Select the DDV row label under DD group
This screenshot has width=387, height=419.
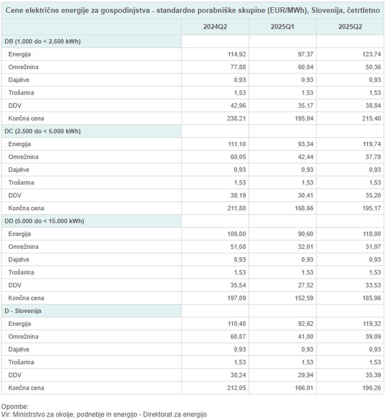(x=15, y=285)
